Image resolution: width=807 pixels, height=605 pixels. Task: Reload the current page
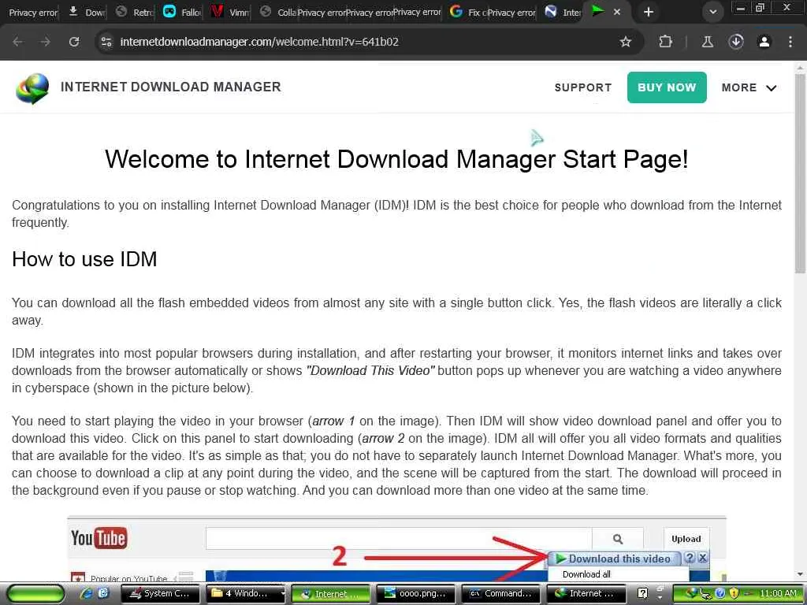pos(74,42)
